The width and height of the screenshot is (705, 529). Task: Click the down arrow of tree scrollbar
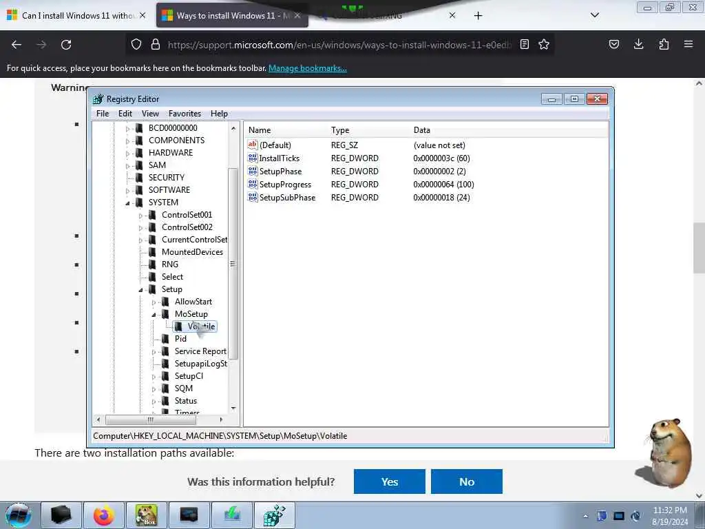coord(233,408)
